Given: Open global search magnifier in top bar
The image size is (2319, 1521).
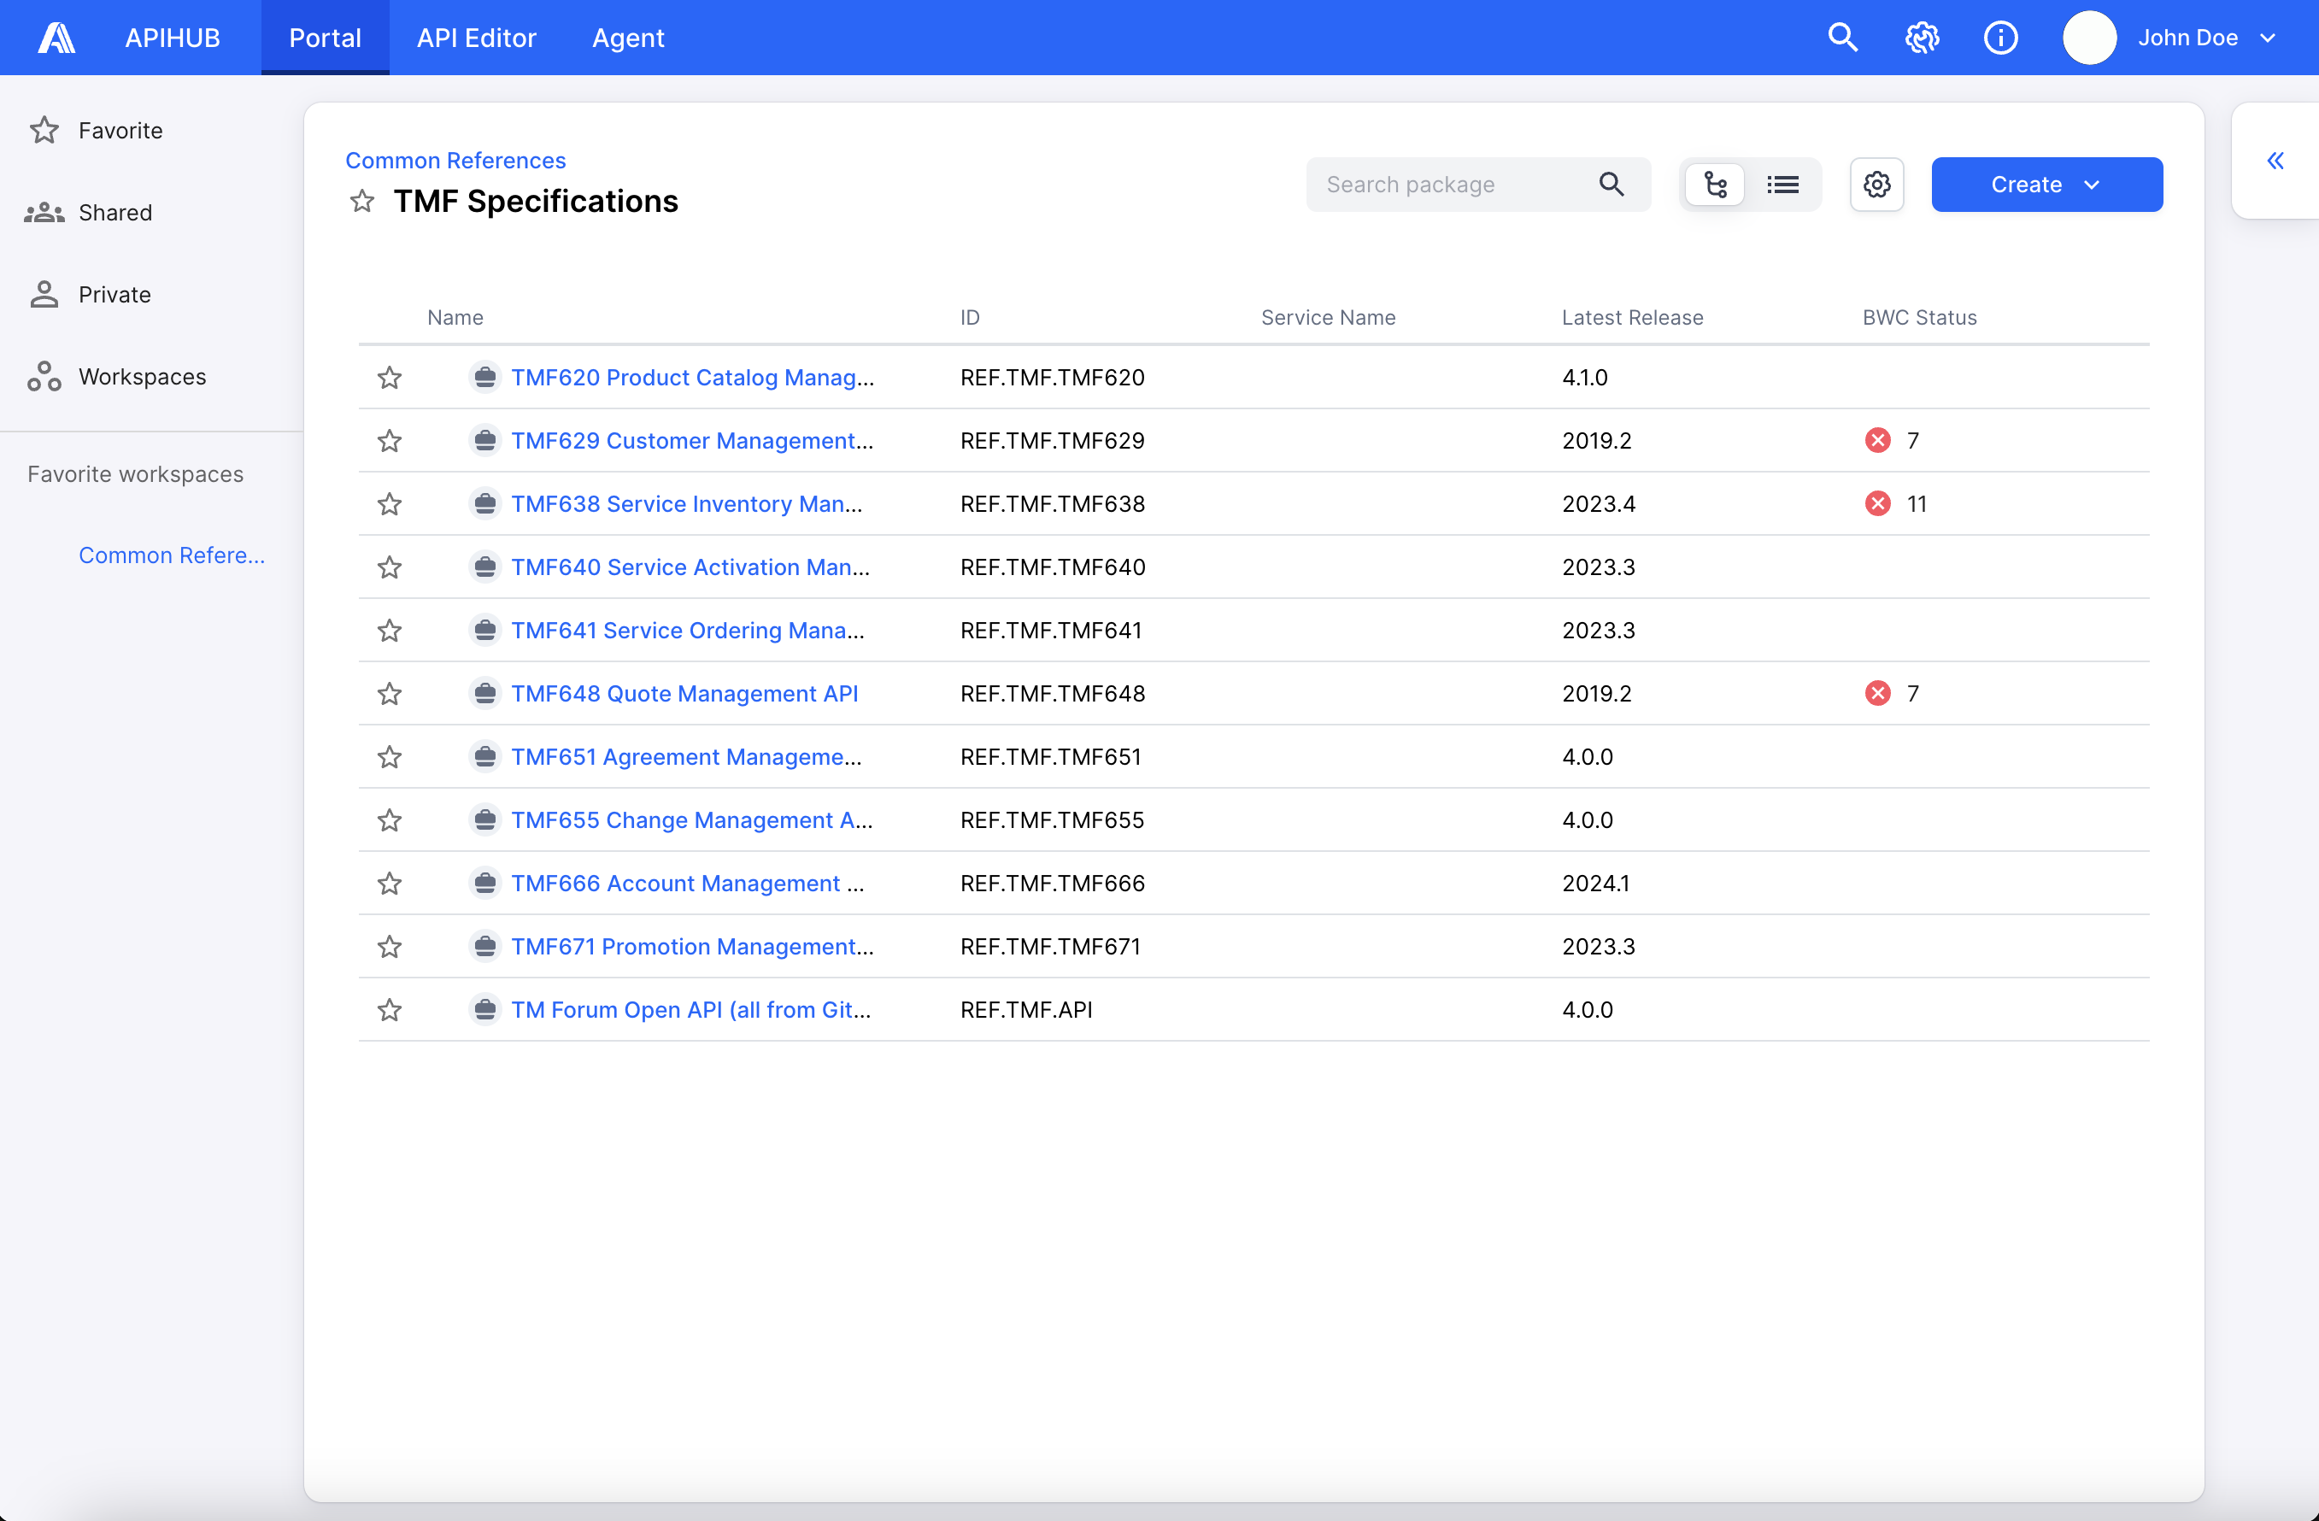Looking at the screenshot, I should (1842, 38).
